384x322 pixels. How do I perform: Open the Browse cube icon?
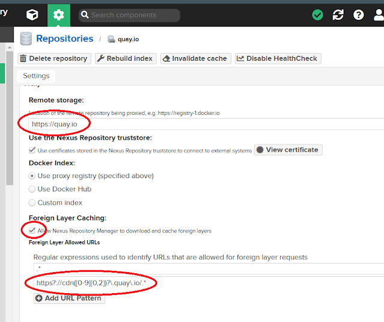(x=32, y=15)
